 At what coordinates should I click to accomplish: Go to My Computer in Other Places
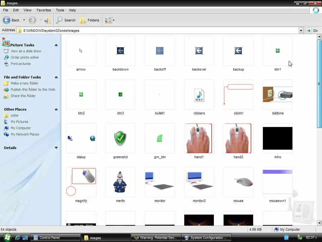[x=21, y=128]
